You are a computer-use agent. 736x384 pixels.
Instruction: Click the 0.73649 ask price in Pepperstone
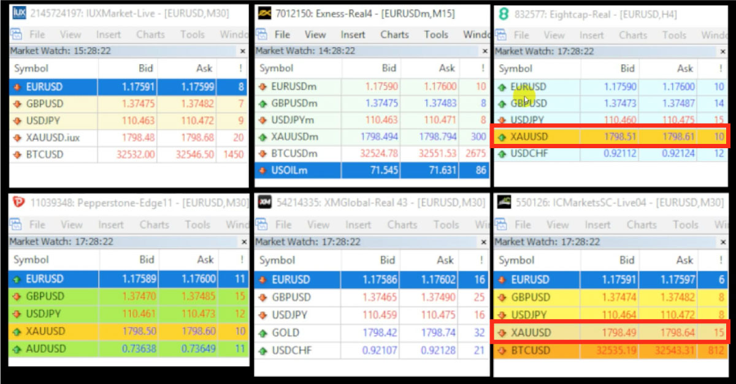(x=200, y=349)
